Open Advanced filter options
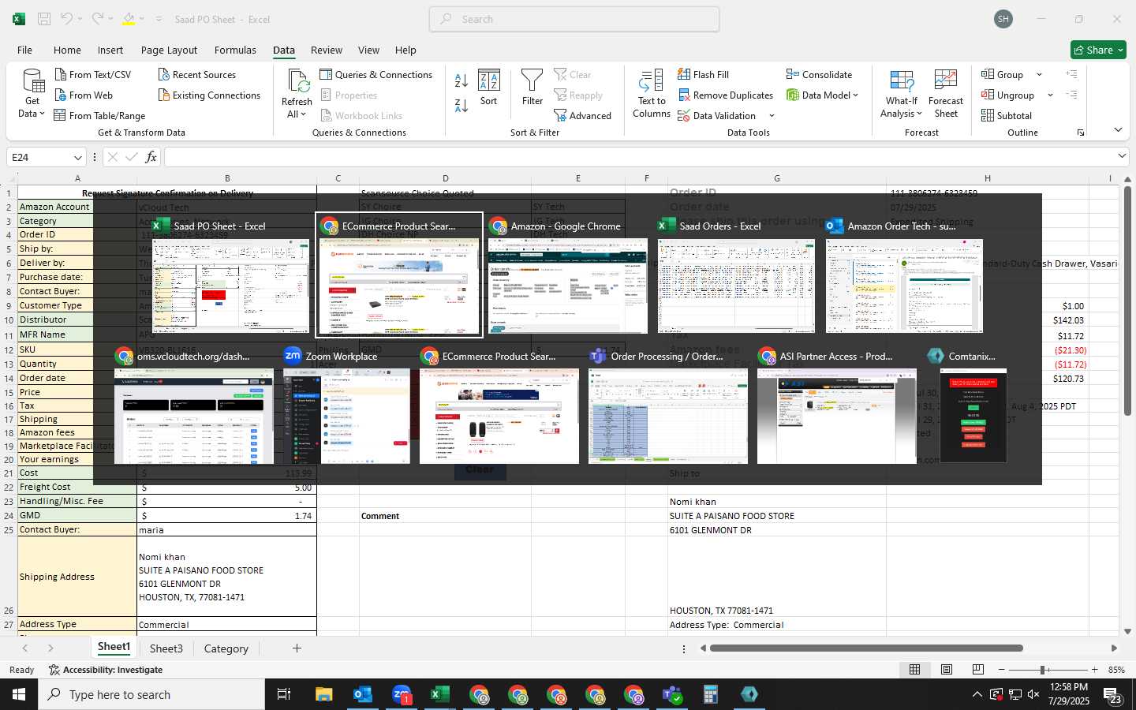 (x=583, y=115)
